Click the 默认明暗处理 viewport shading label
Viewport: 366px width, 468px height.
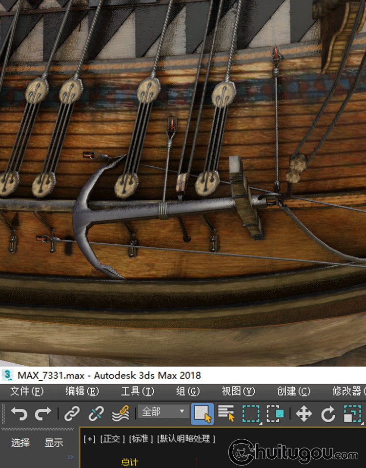186,439
